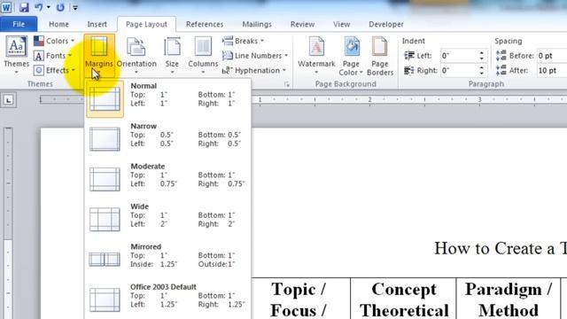Choose the Moderate margins preset
Viewport: 567px width, 319px height.
(x=167, y=179)
